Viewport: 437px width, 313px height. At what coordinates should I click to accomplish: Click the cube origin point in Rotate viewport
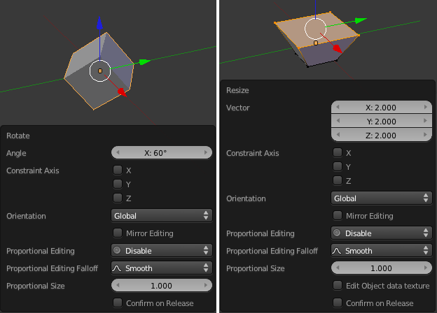click(x=100, y=71)
